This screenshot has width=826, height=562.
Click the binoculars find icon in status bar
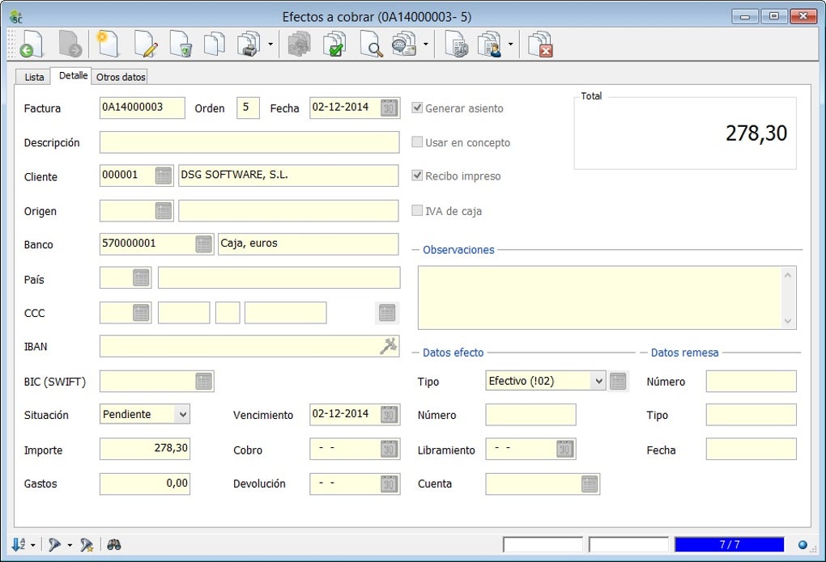(114, 545)
